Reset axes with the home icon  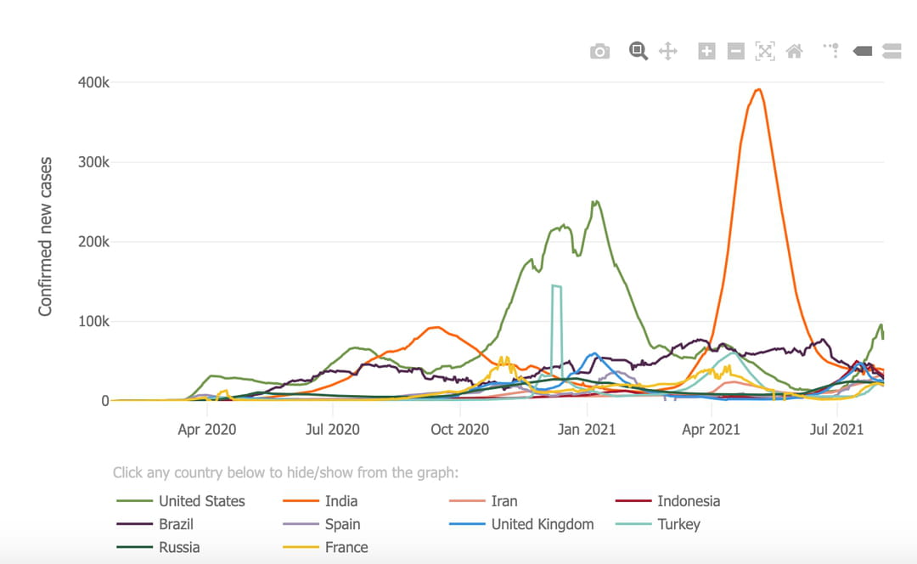[795, 51]
